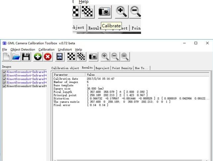The width and height of the screenshot is (213, 161).
Task: Minimize the GML Camera Calibration Toolbox window
Action: coord(184,43)
